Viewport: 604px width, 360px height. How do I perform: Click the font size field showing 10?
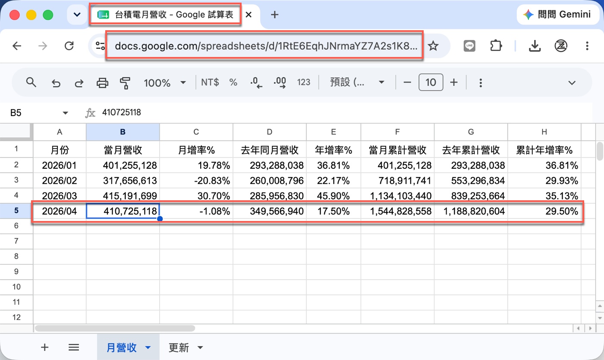[x=431, y=82]
